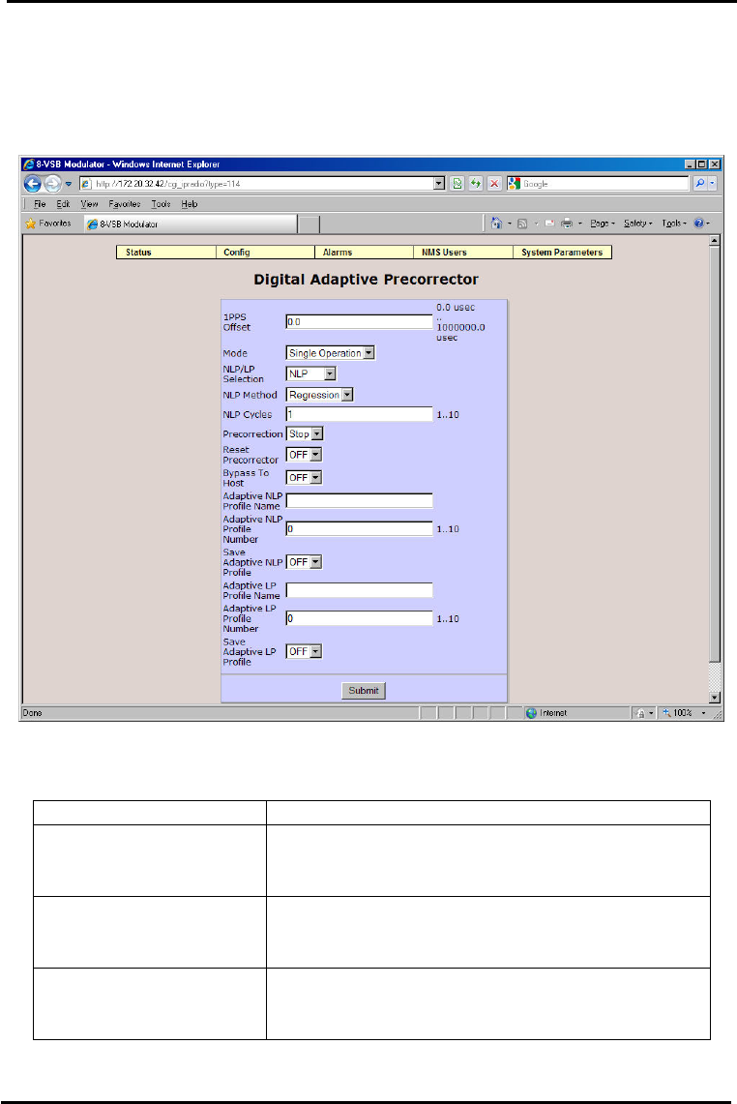Click the NLP Cycles input field
This screenshot has height=1104, width=737.
pos(359,415)
